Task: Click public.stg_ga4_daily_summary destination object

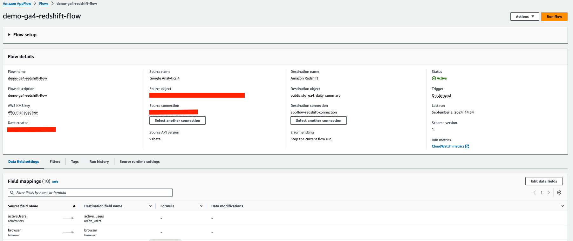Action: pos(315,95)
